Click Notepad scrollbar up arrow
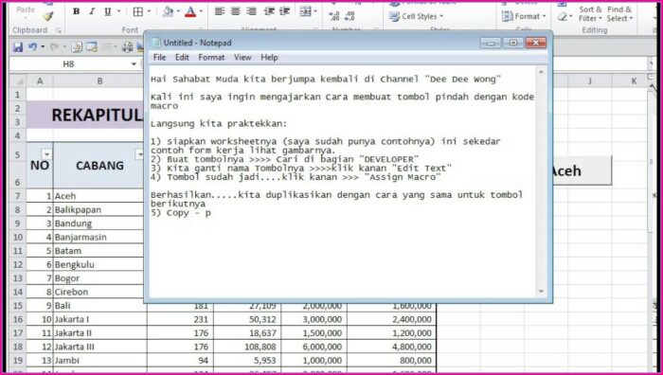663x375 pixels. [541, 72]
